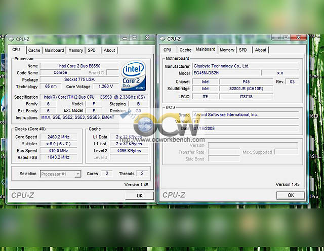
Task: Click Stepping value 'B'
Action: [138, 104]
